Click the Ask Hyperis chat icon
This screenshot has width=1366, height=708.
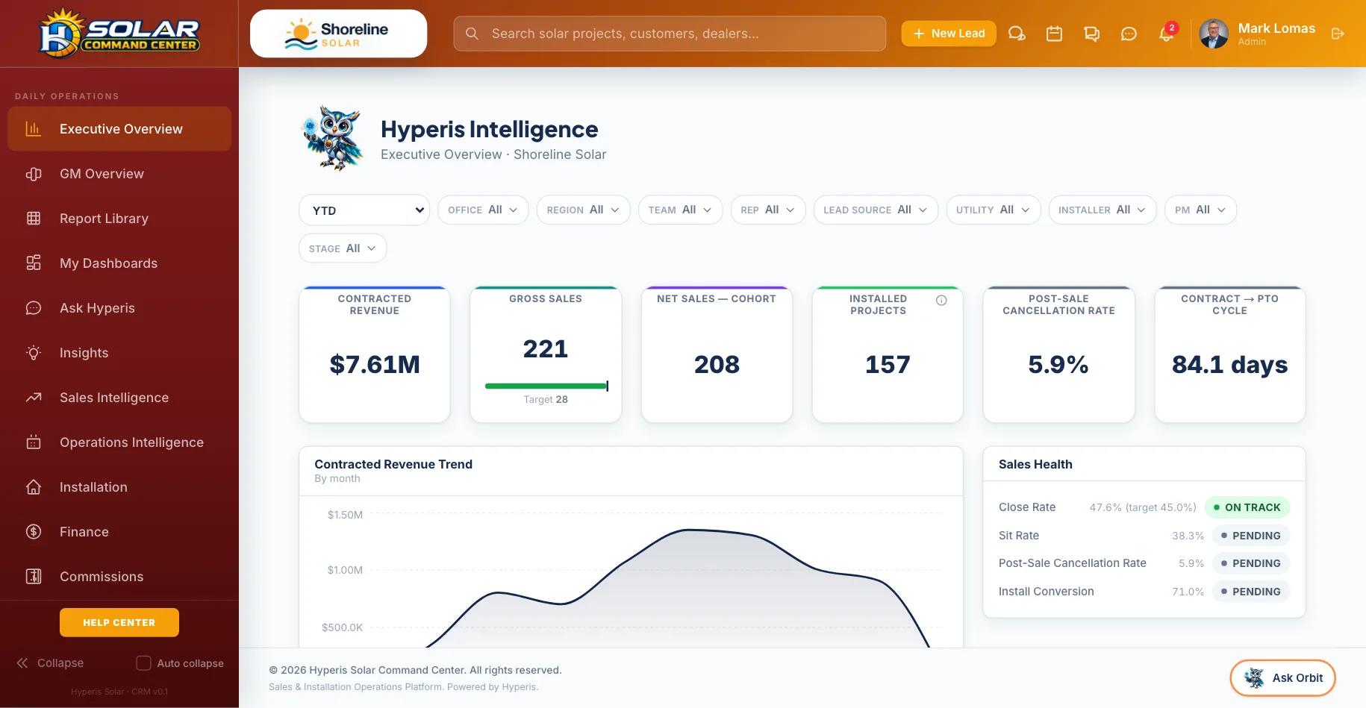pyautogui.click(x=34, y=308)
